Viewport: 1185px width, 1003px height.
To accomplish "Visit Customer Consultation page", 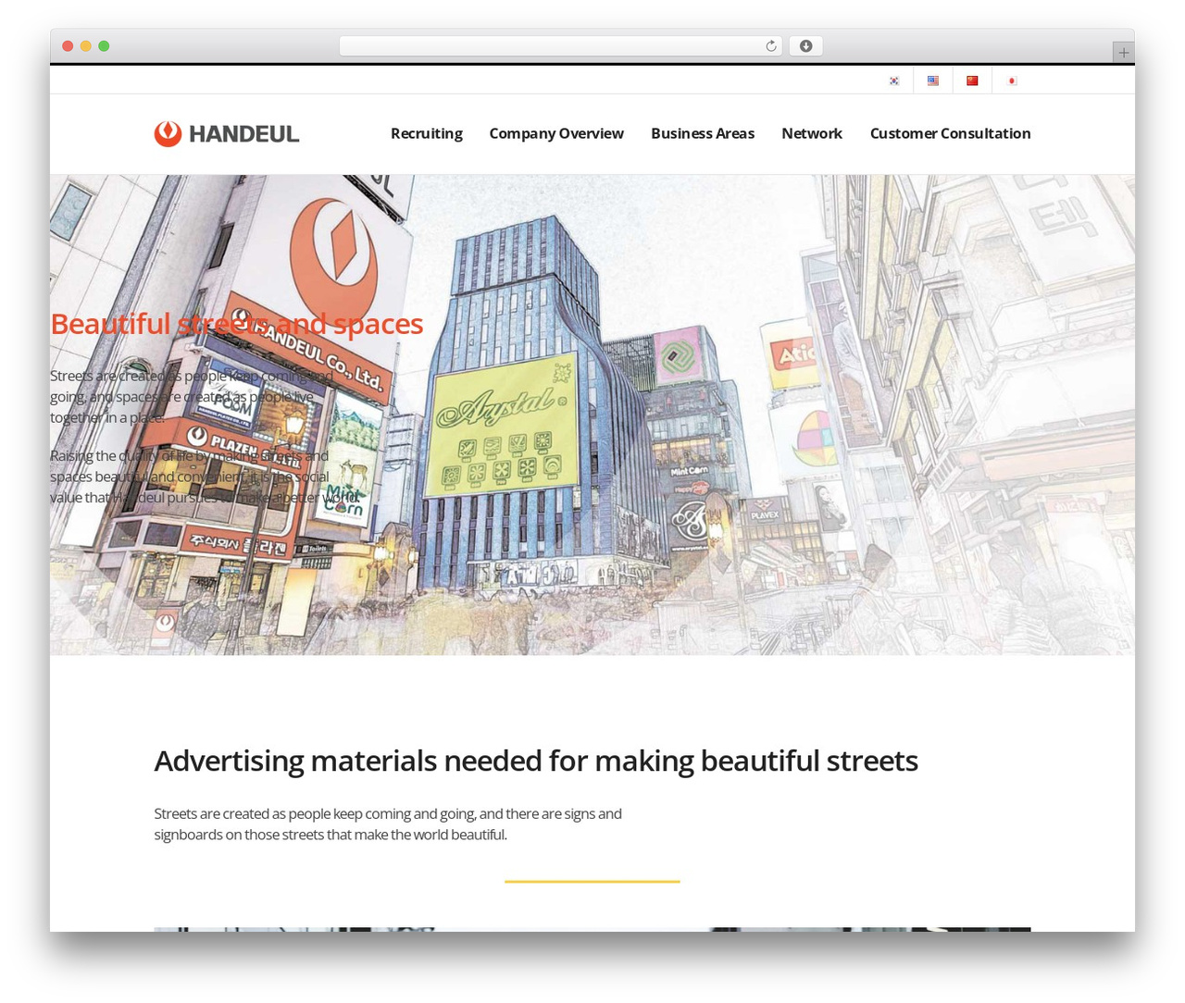I will click(950, 133).
